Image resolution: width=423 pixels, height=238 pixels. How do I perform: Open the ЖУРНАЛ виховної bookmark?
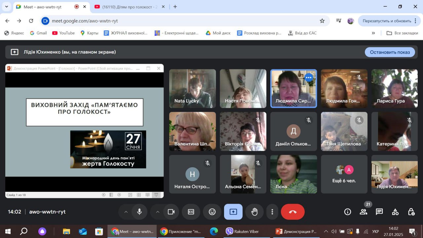click(x=126, y=33)
